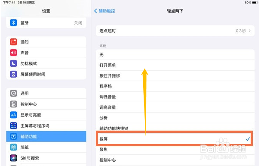The height and width of the screenshot is (166, 261).
Task: Choose the 调低音量 option
Action: pos(175,97)
